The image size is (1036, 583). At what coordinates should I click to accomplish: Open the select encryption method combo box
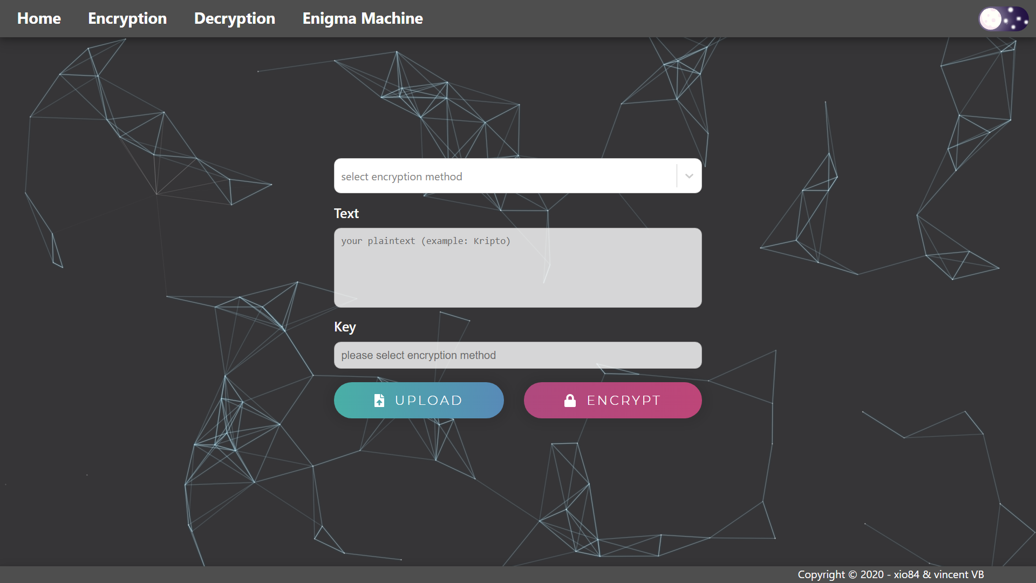click(x=505, y=176)
